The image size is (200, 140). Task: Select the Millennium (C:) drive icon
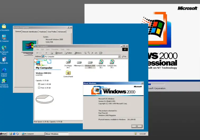pyautogui.click(x=79, y=62)
